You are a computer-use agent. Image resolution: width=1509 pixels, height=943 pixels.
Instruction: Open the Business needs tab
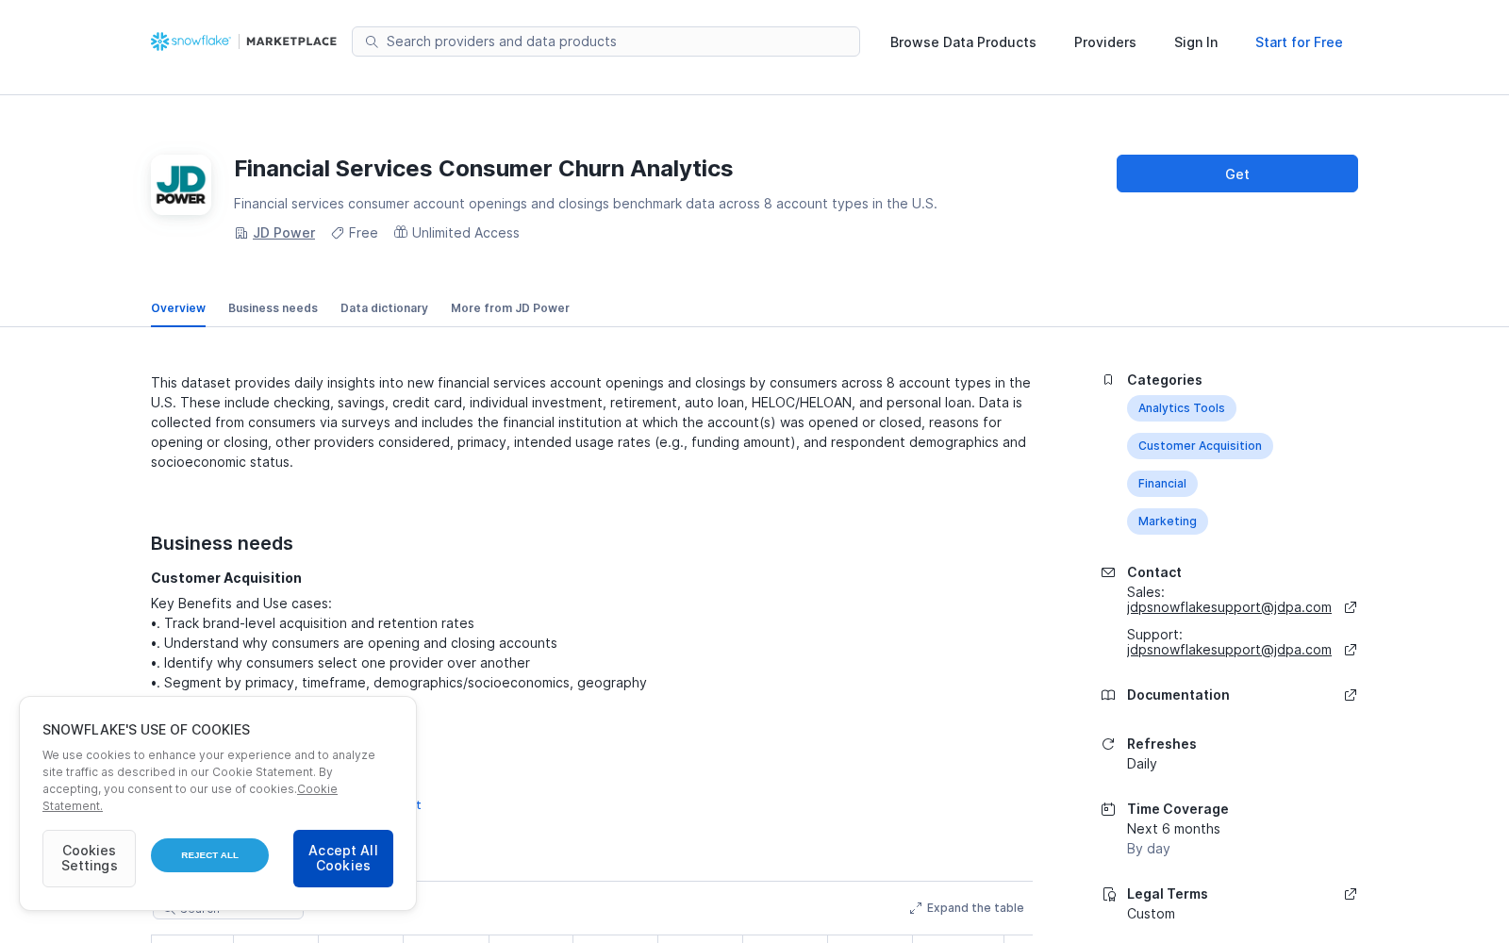coord(273,308)
